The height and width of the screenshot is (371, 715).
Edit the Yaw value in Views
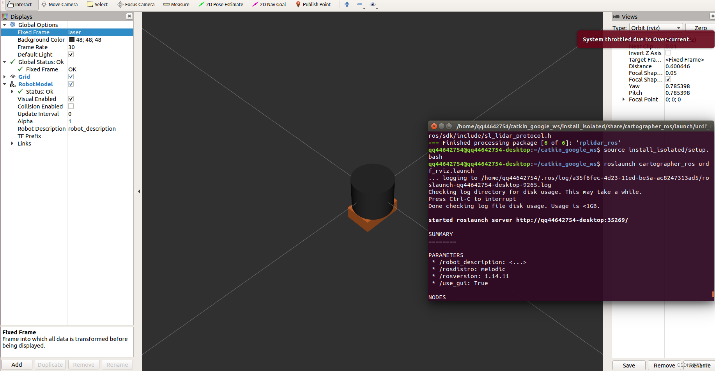(x=689, y=86)
